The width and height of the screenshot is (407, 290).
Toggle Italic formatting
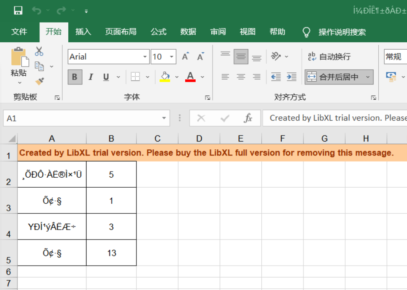pos(90,77)
